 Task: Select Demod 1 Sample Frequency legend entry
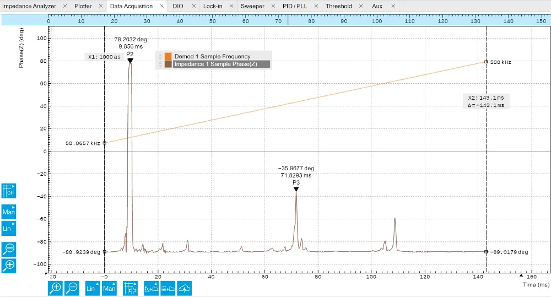coord(212,56)
